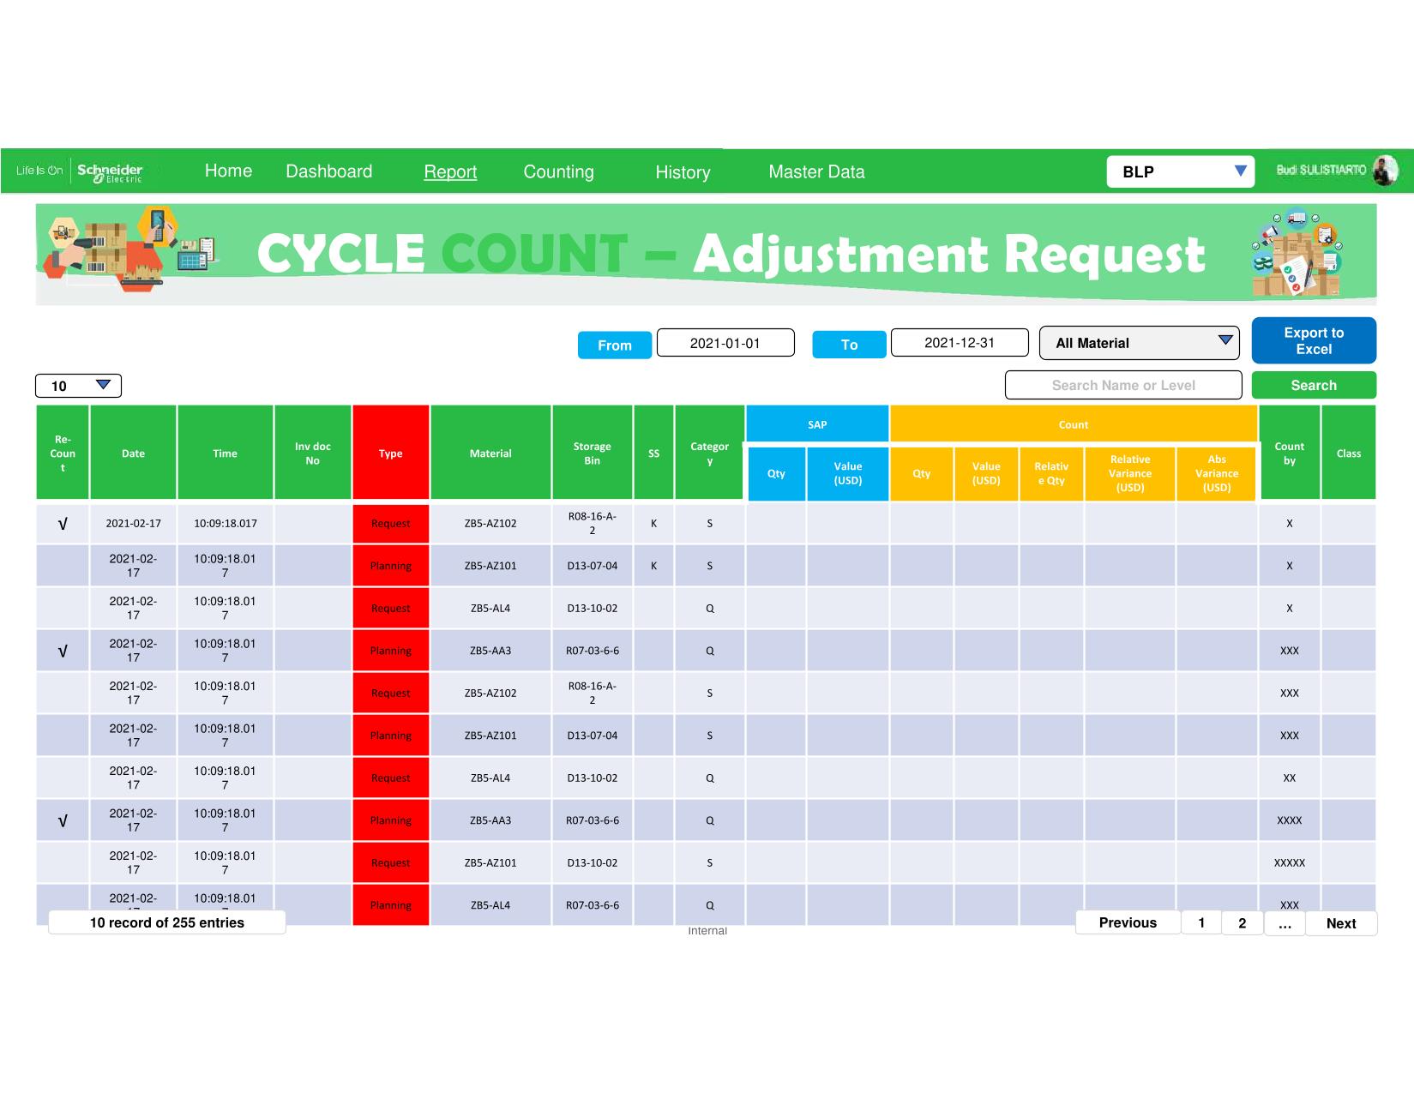Toggle the Re-Count checkmark in first row
1414x1093 pixels.
[x=63, y=524]
